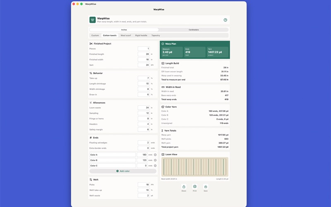Click the Width in Reed icon
331x207 pixels.
point(163,87)
